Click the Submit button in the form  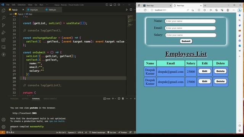[186, 41]
